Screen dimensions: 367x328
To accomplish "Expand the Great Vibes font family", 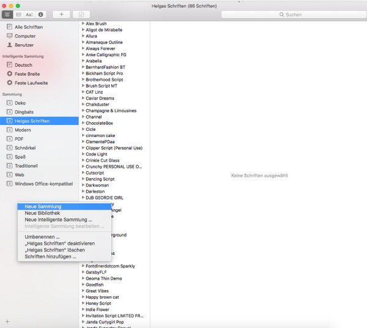I will [x=83, y=291].
